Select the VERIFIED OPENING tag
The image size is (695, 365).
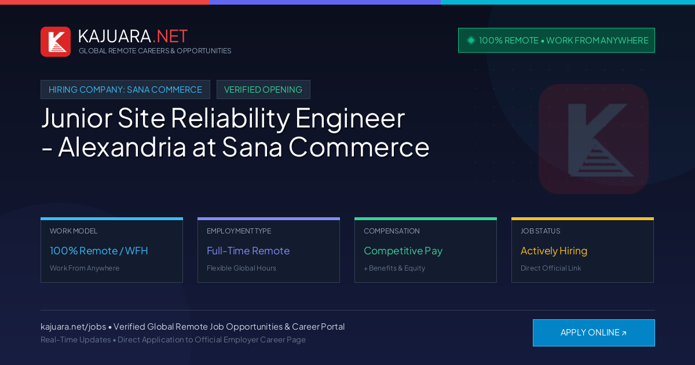click(x=264, y=90)
